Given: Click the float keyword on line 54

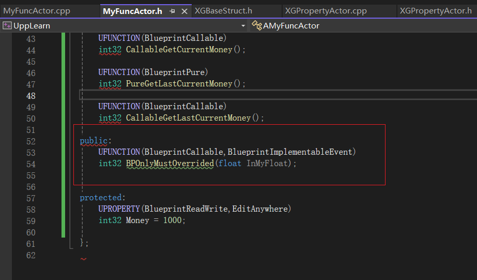Looking at the screenshot, I should click(x=229, y=164).
